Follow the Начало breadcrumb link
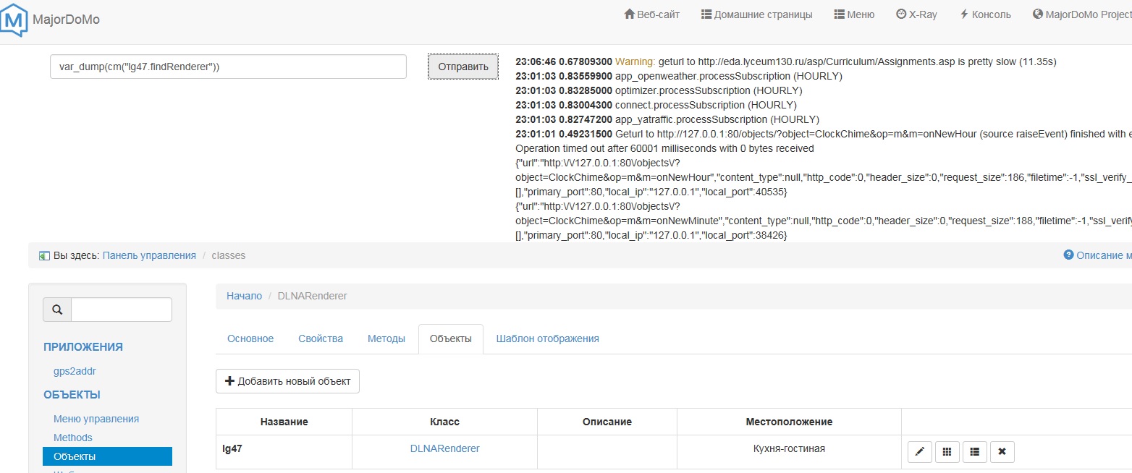The width and height of the screenshot is (1132, 473). [x=244, y=296]
